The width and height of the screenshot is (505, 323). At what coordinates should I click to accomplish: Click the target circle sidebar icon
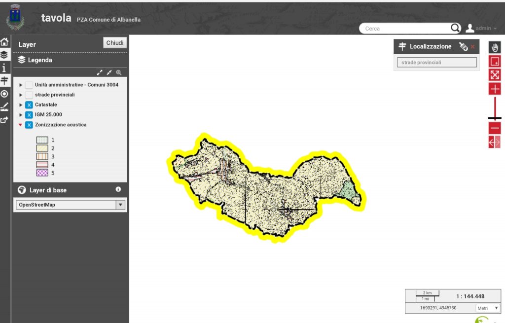point(4,94)
